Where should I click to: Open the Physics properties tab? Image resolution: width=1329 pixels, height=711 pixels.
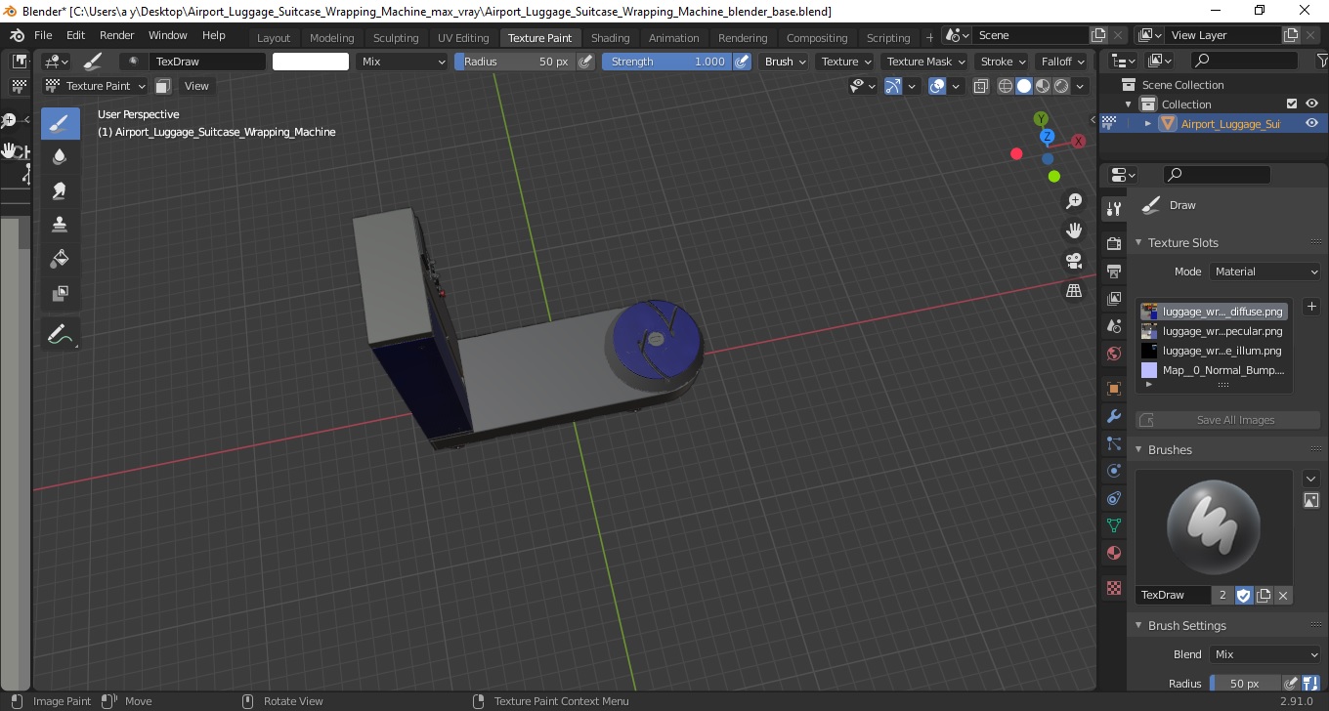point(1113,471)
